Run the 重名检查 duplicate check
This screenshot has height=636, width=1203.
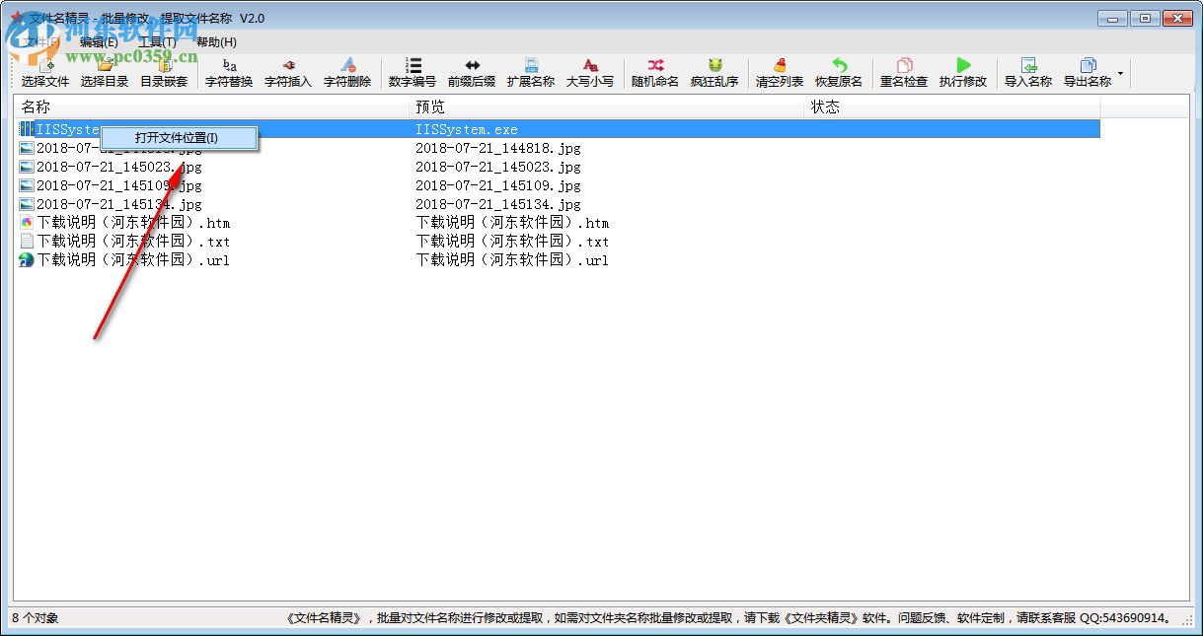[904, 73]
